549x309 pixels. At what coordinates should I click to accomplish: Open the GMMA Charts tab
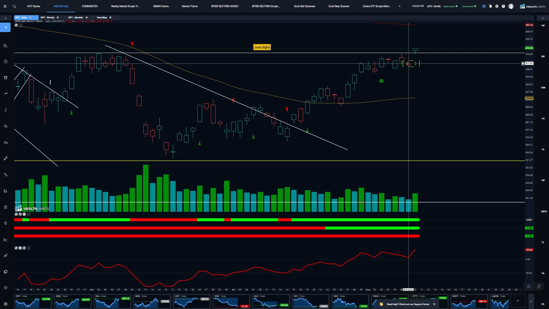(x=161, y=6)
